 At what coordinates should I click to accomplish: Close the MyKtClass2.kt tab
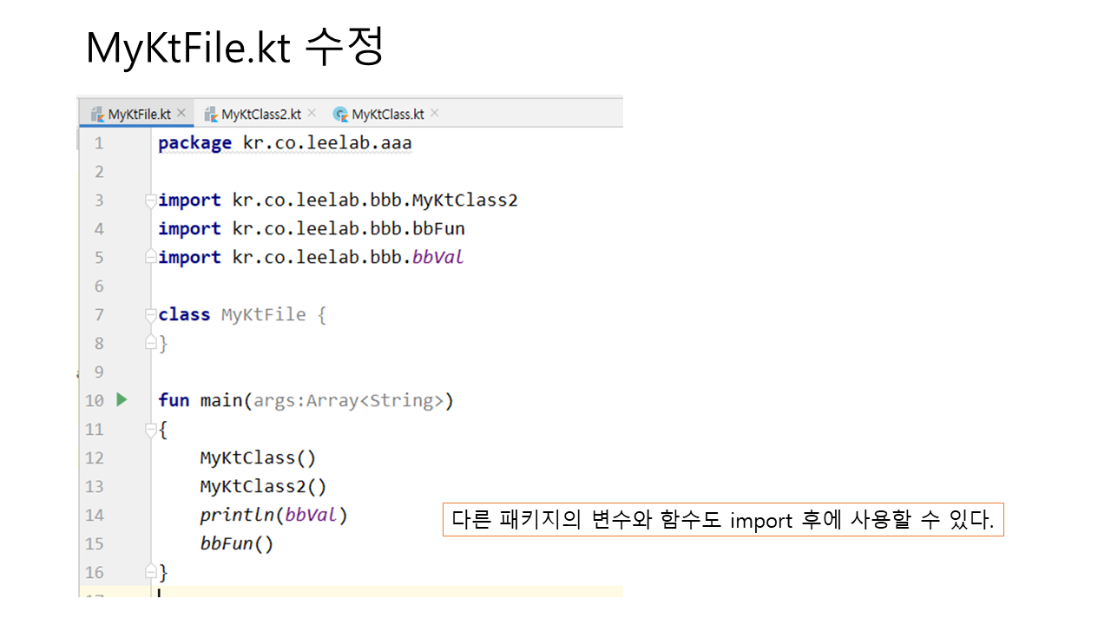click(x=312, y=113)
